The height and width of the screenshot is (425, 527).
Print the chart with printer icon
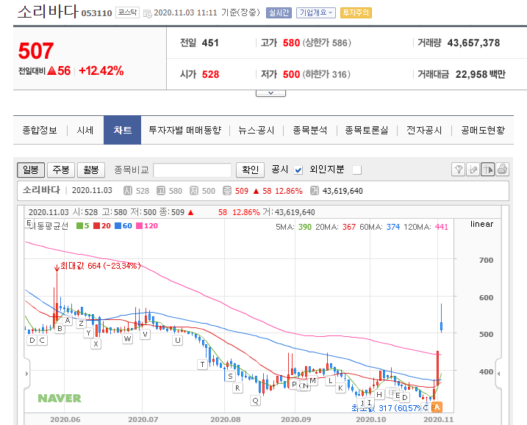[503, 170]
